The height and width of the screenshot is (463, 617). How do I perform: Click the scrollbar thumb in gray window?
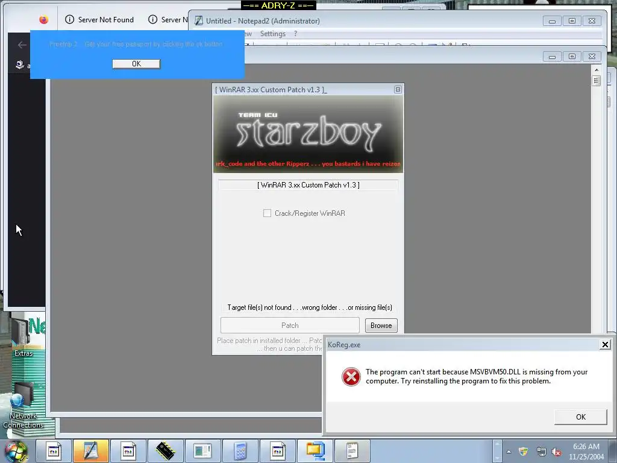click(x=597, y=81)
